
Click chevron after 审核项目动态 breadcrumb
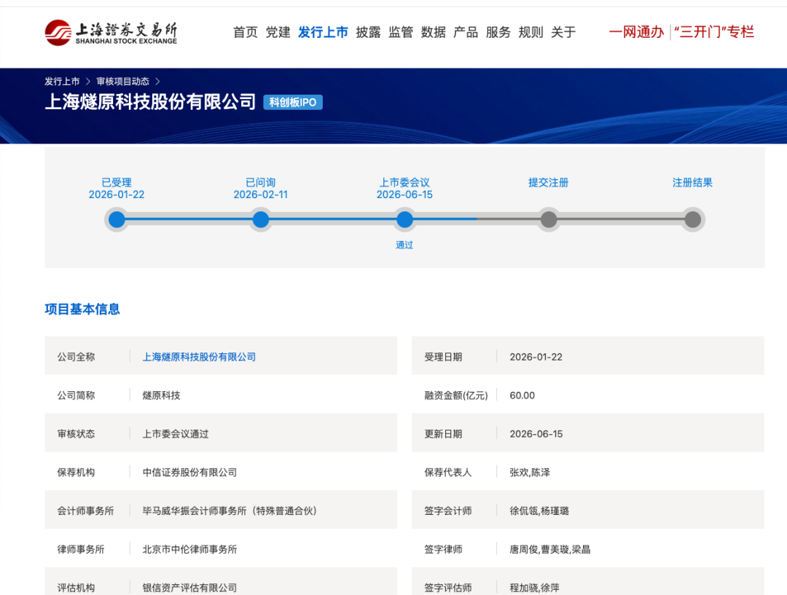point(157,82)
